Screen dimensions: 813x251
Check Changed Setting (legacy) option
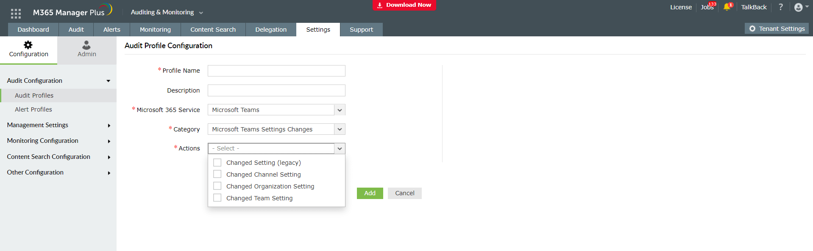click(217, 163)
